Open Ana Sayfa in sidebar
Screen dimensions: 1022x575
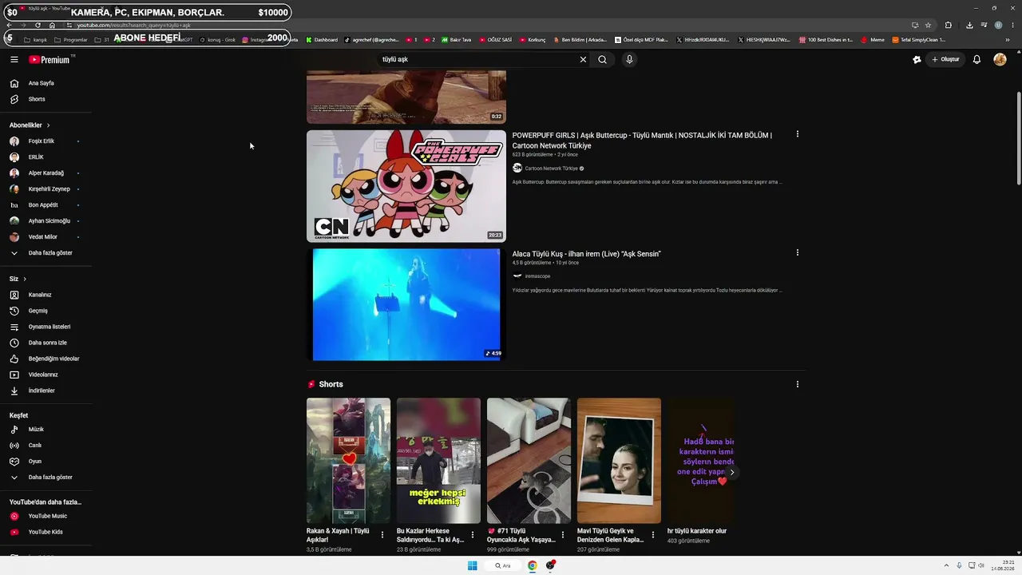pyautogui.click(x=42, y=83)
